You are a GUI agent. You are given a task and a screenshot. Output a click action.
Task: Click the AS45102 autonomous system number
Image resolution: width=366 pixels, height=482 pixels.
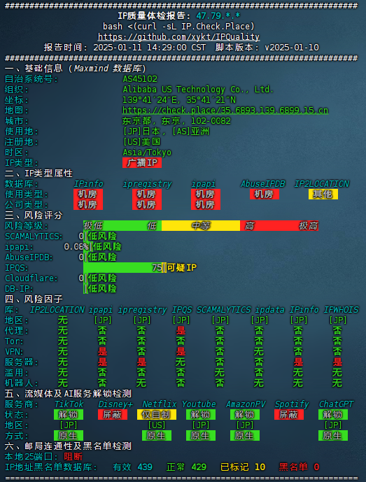coord(140,79)
